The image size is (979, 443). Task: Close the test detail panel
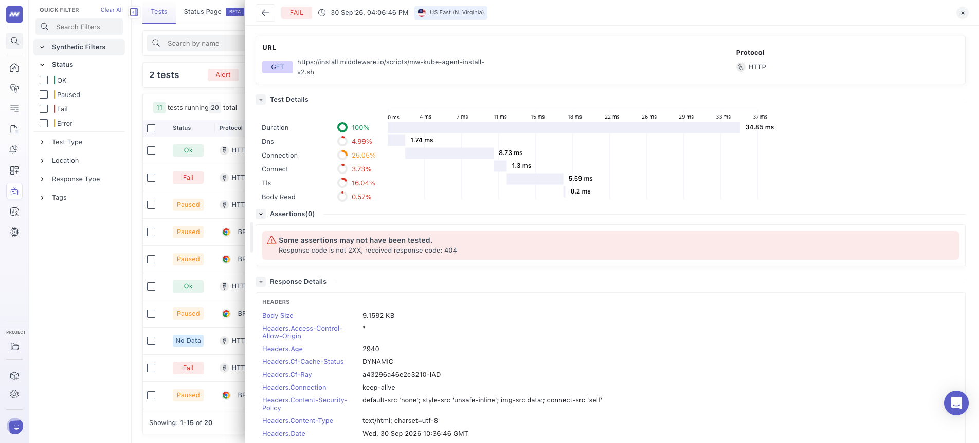pos(963,13)
